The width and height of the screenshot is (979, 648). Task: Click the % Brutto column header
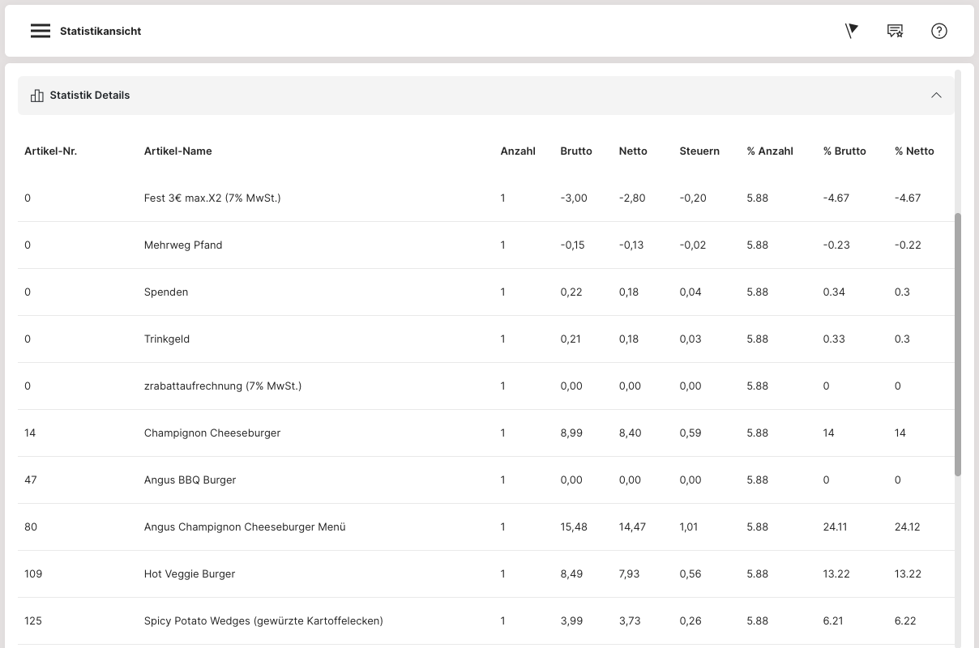tap(844, 151)
